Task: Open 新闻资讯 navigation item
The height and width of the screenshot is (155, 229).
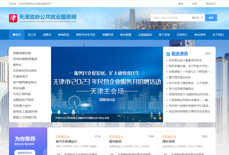Action: coord(64,35)
